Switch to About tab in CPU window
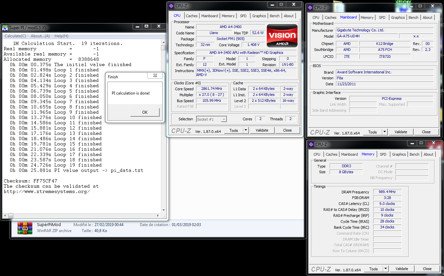Screen dimensions: 444x276 click(x=289, y=16)
